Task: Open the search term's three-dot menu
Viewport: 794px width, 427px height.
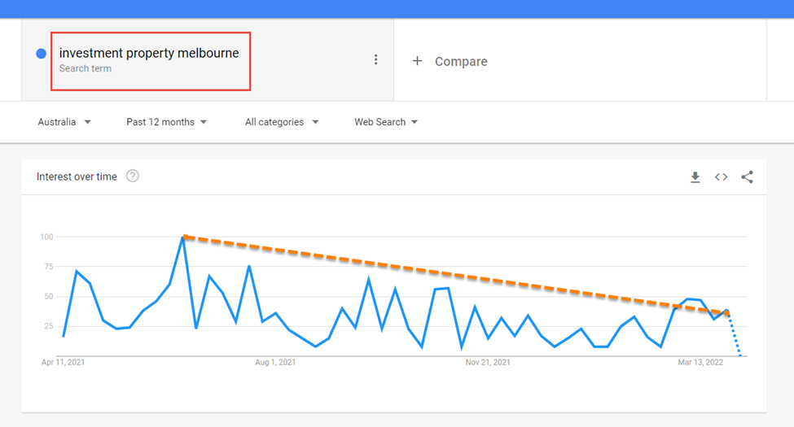Action: (375, 59)
